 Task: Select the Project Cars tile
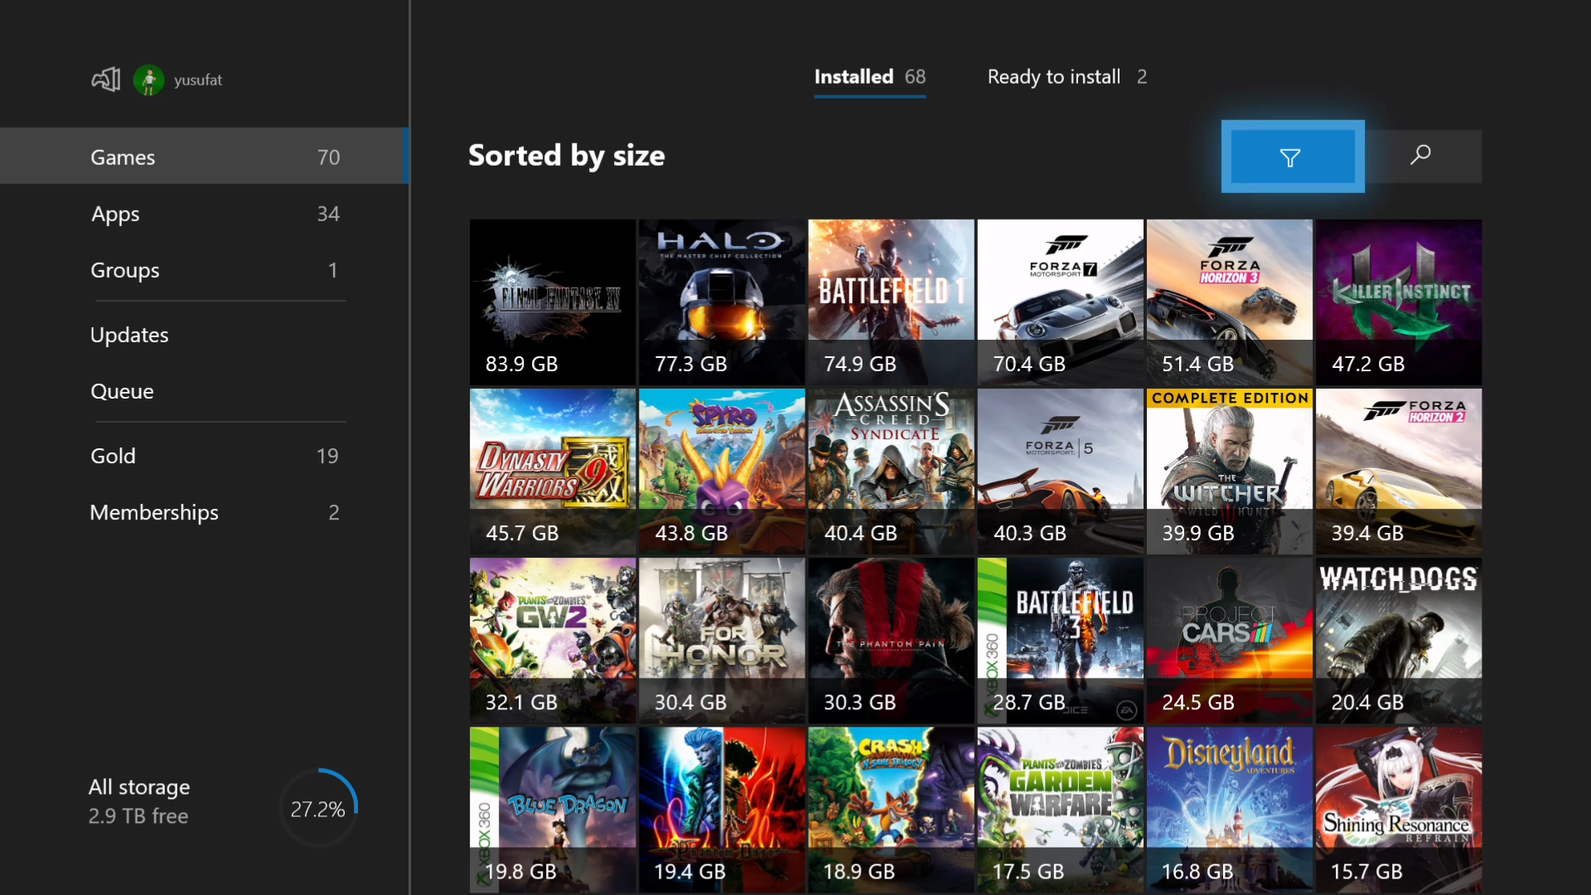[1230, 641]
